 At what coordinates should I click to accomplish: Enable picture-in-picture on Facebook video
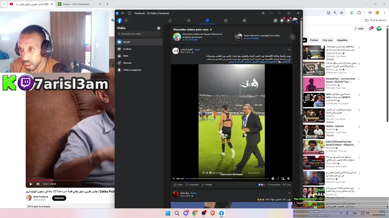click(283, 179)
